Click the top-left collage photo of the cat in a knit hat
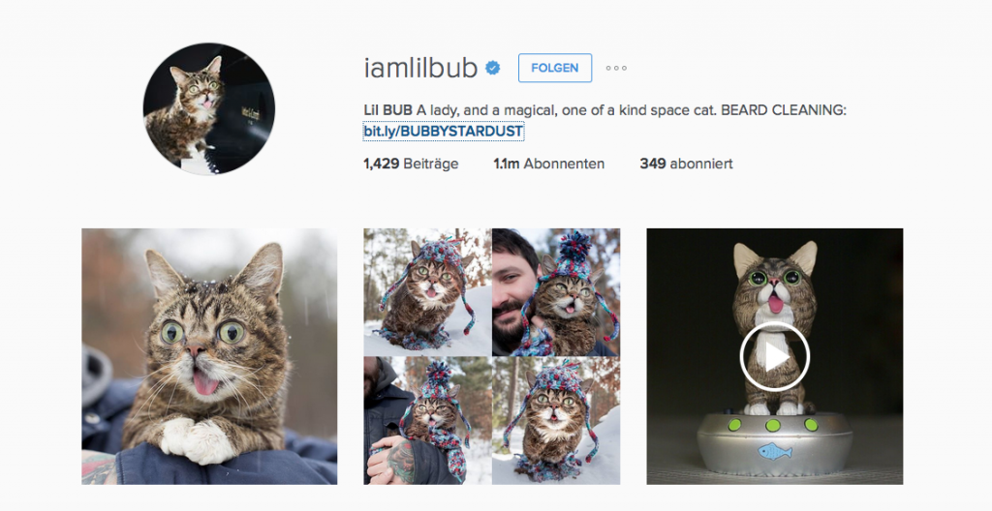The width and height of the screenshot is (992, 511). tap(427, 292)
